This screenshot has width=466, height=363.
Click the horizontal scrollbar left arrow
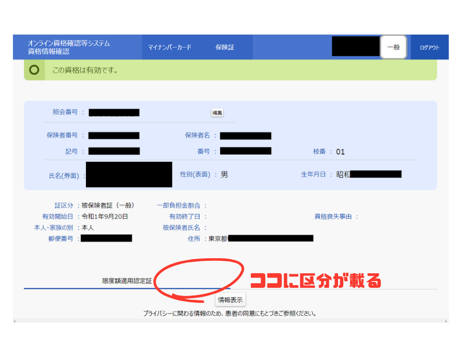(15, 322)
